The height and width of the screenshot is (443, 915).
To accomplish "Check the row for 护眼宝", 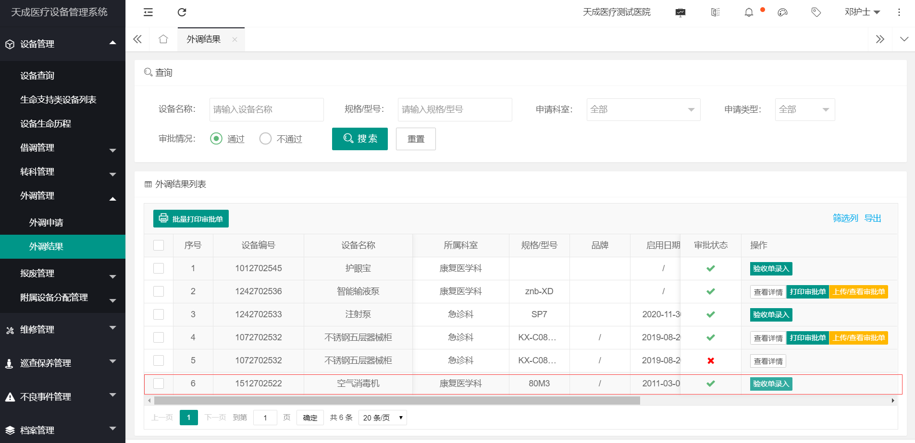I will click(159, 268).
